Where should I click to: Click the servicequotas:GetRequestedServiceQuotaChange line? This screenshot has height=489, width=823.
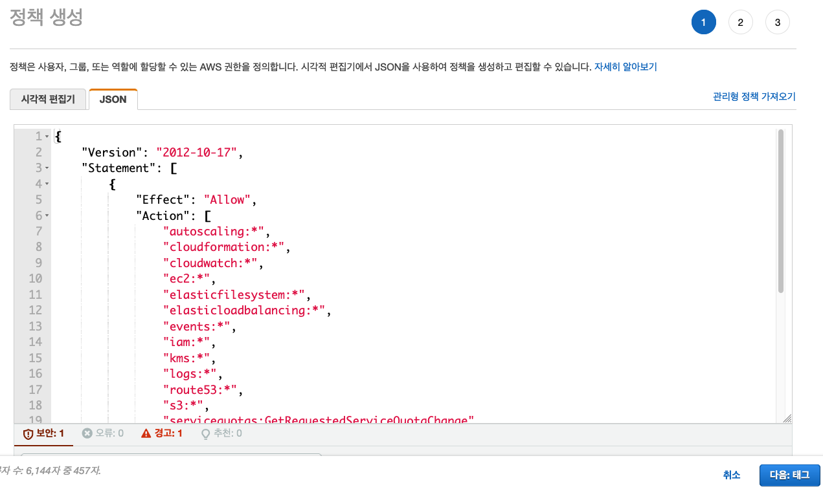click(319, 420)
